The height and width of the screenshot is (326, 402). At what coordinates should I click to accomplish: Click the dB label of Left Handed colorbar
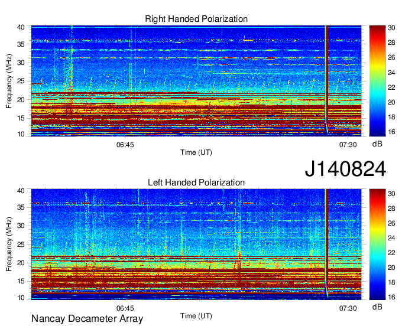(x=377, y=307)
